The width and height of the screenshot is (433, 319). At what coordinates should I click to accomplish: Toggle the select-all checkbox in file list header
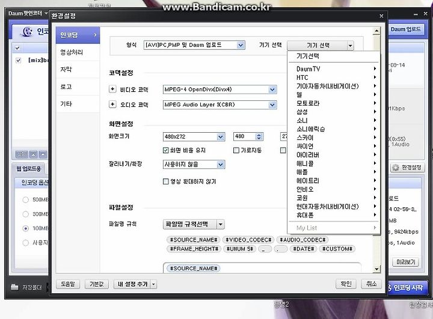pos(17,48)
